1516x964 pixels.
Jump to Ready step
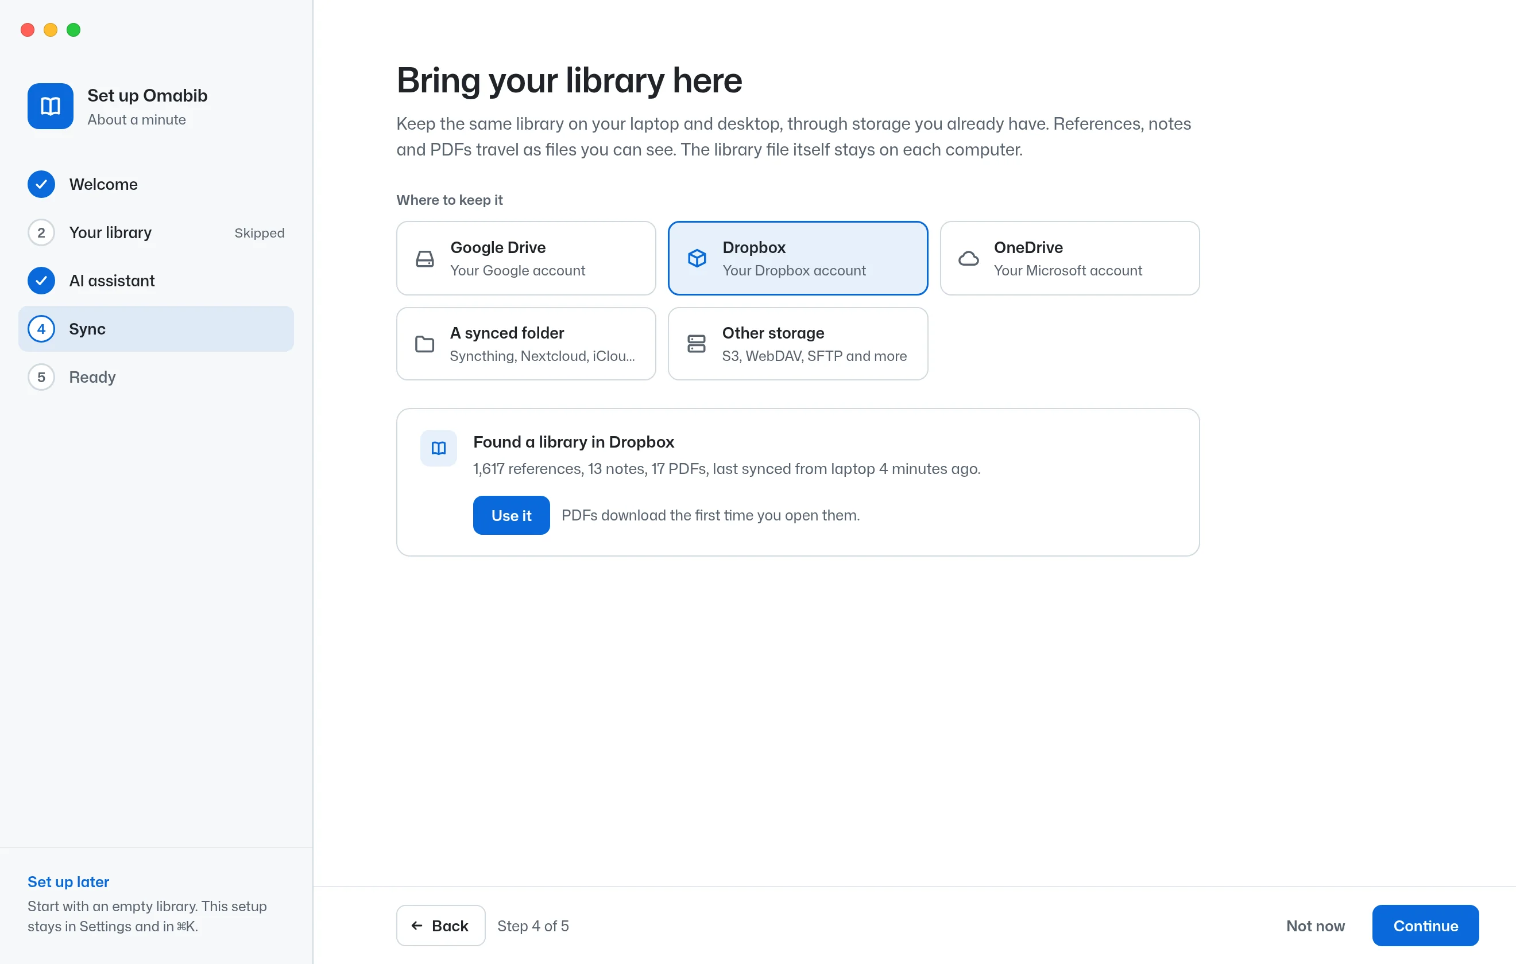coord(156,378)
